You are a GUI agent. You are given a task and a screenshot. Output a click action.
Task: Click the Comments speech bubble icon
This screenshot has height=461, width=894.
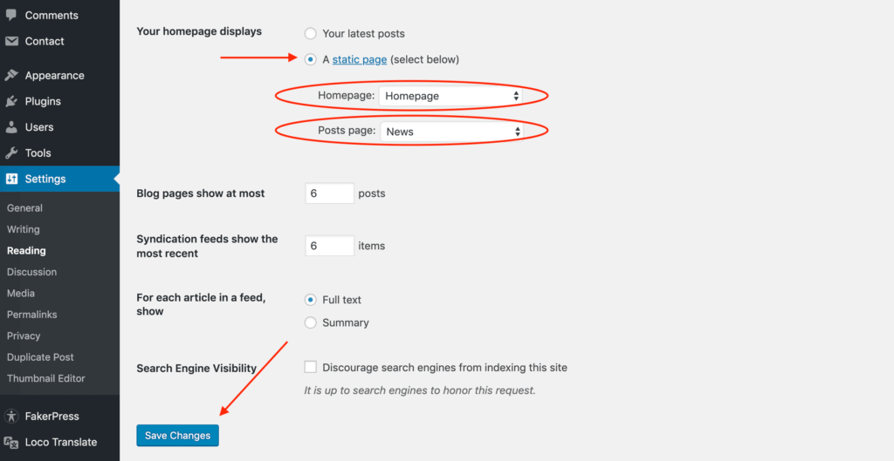pyautogui.click(x=11, y=15)
